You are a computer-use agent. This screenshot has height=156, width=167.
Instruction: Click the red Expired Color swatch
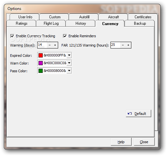pos(40,55)
